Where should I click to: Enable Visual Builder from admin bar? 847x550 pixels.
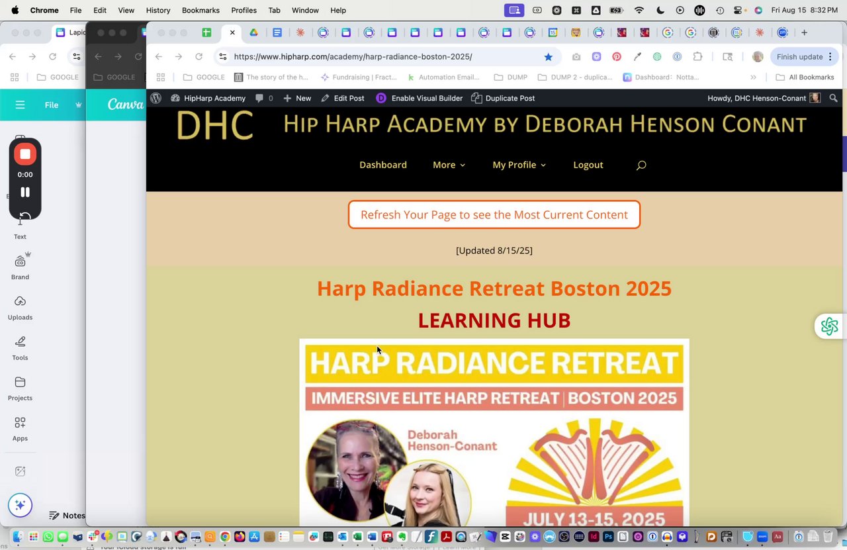pyautogui.click(x=420, y=98)
